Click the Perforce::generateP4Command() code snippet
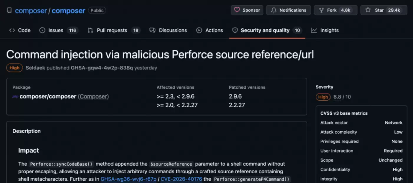The height and width of the screenshot is (183, 413). (x=252, y=179)
